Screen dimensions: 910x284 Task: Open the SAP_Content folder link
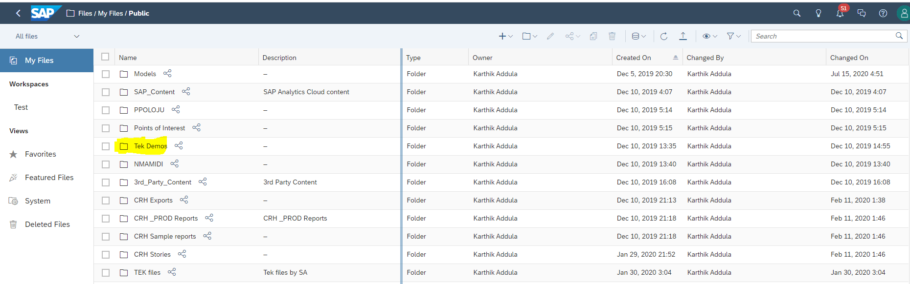(154, 92)
